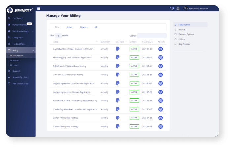Click PayPal icon in STARTUP hosting row
Viewport: 231px width, 149px height.
coord(118,75)
